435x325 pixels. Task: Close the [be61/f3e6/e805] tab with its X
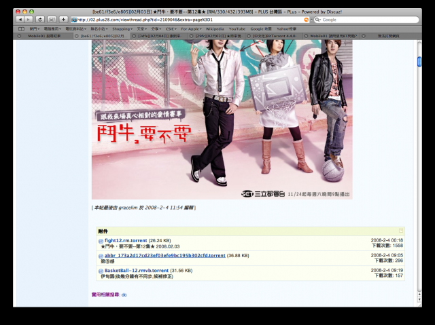(x=77, y=36)
